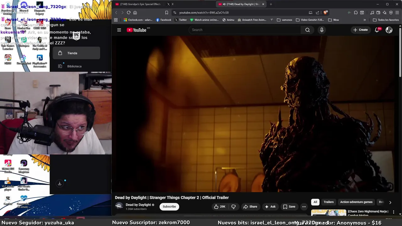The image size is (402, 226).
Task: Open Epic Games downloads icon
Action: 60,183
